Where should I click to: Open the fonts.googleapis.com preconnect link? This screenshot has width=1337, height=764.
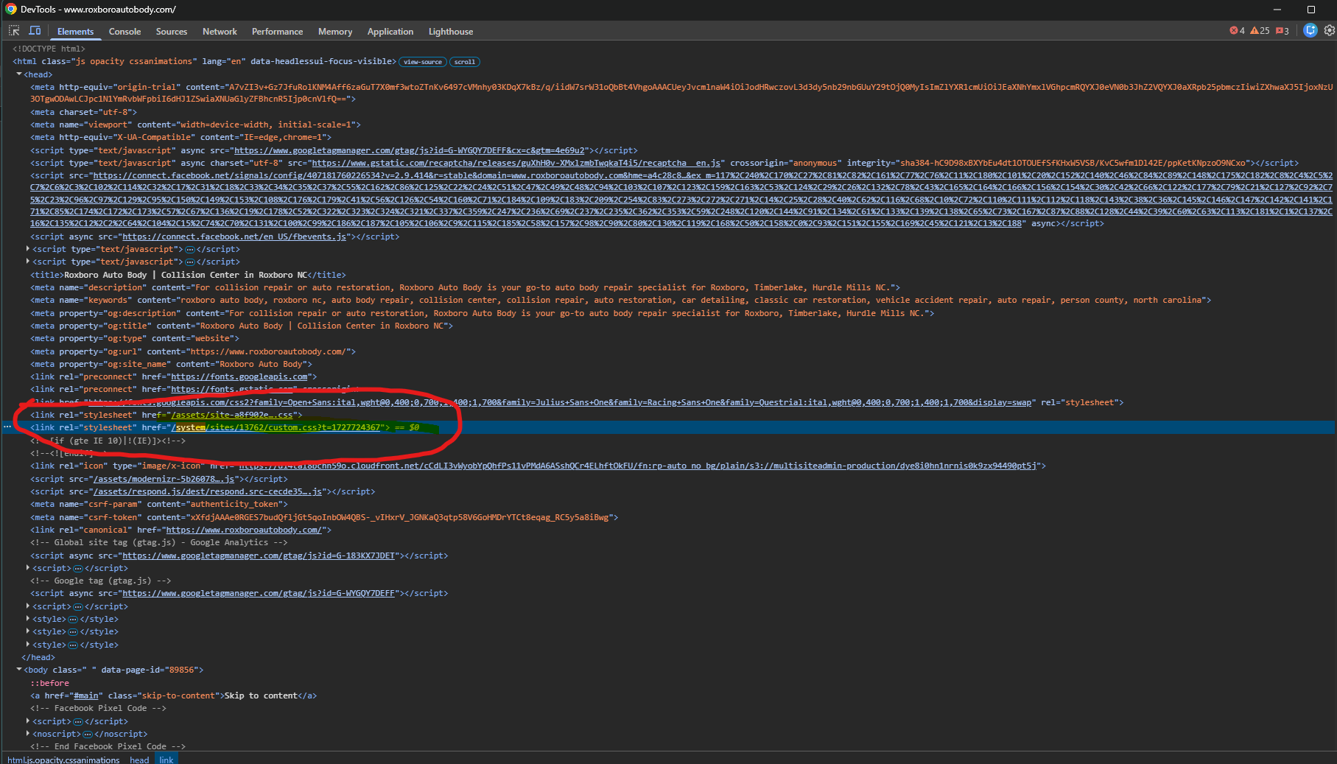point(239,376)
